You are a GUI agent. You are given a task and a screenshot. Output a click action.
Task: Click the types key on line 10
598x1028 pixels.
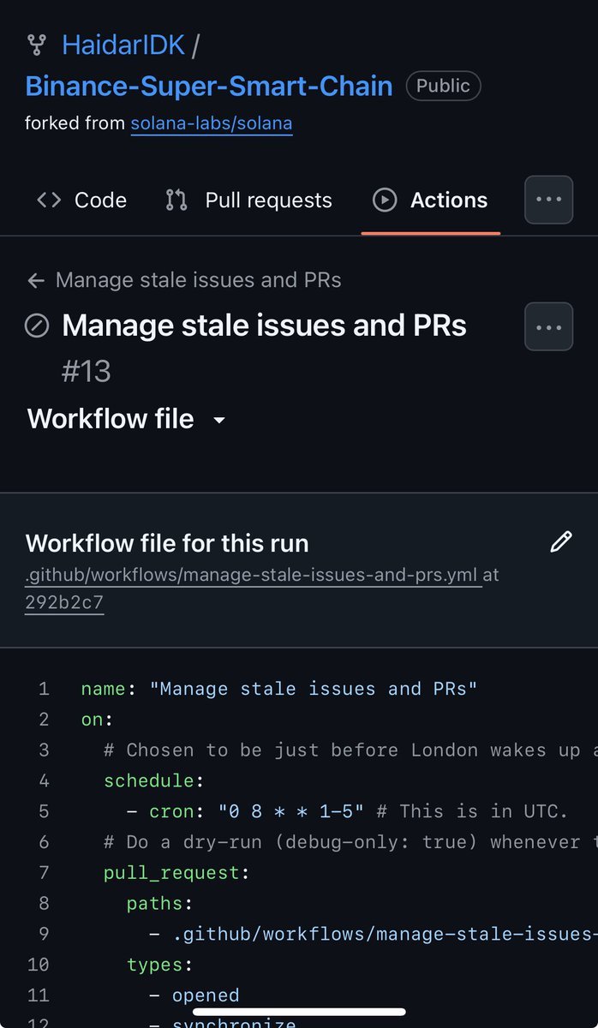coord(160,965)
